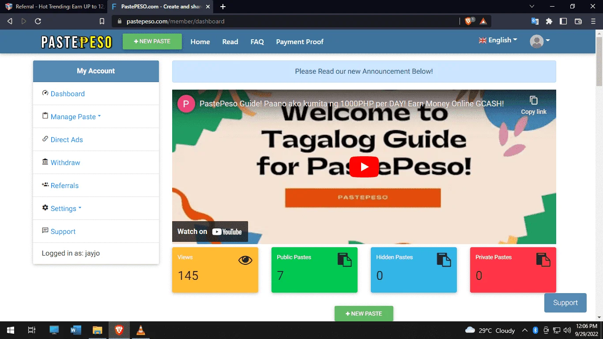
Task: Open the FAQ page
Action: tap(257, 42)
